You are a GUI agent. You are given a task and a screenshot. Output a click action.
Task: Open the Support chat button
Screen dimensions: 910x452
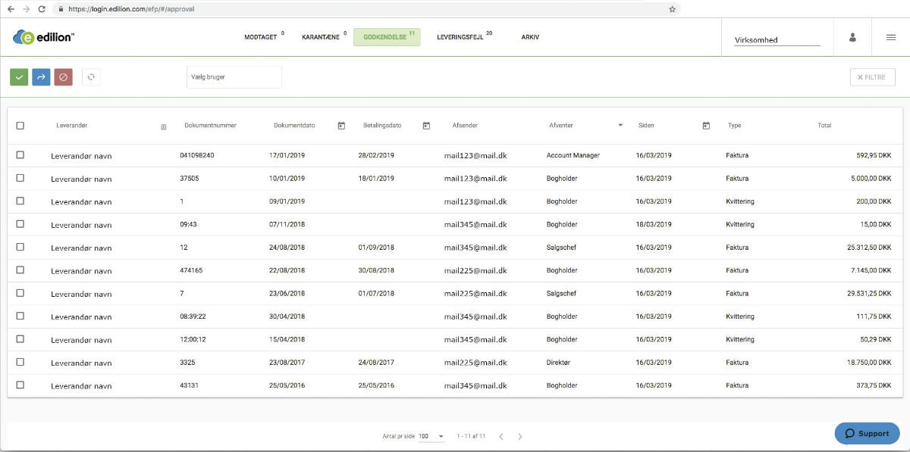(x=867, y=433)
